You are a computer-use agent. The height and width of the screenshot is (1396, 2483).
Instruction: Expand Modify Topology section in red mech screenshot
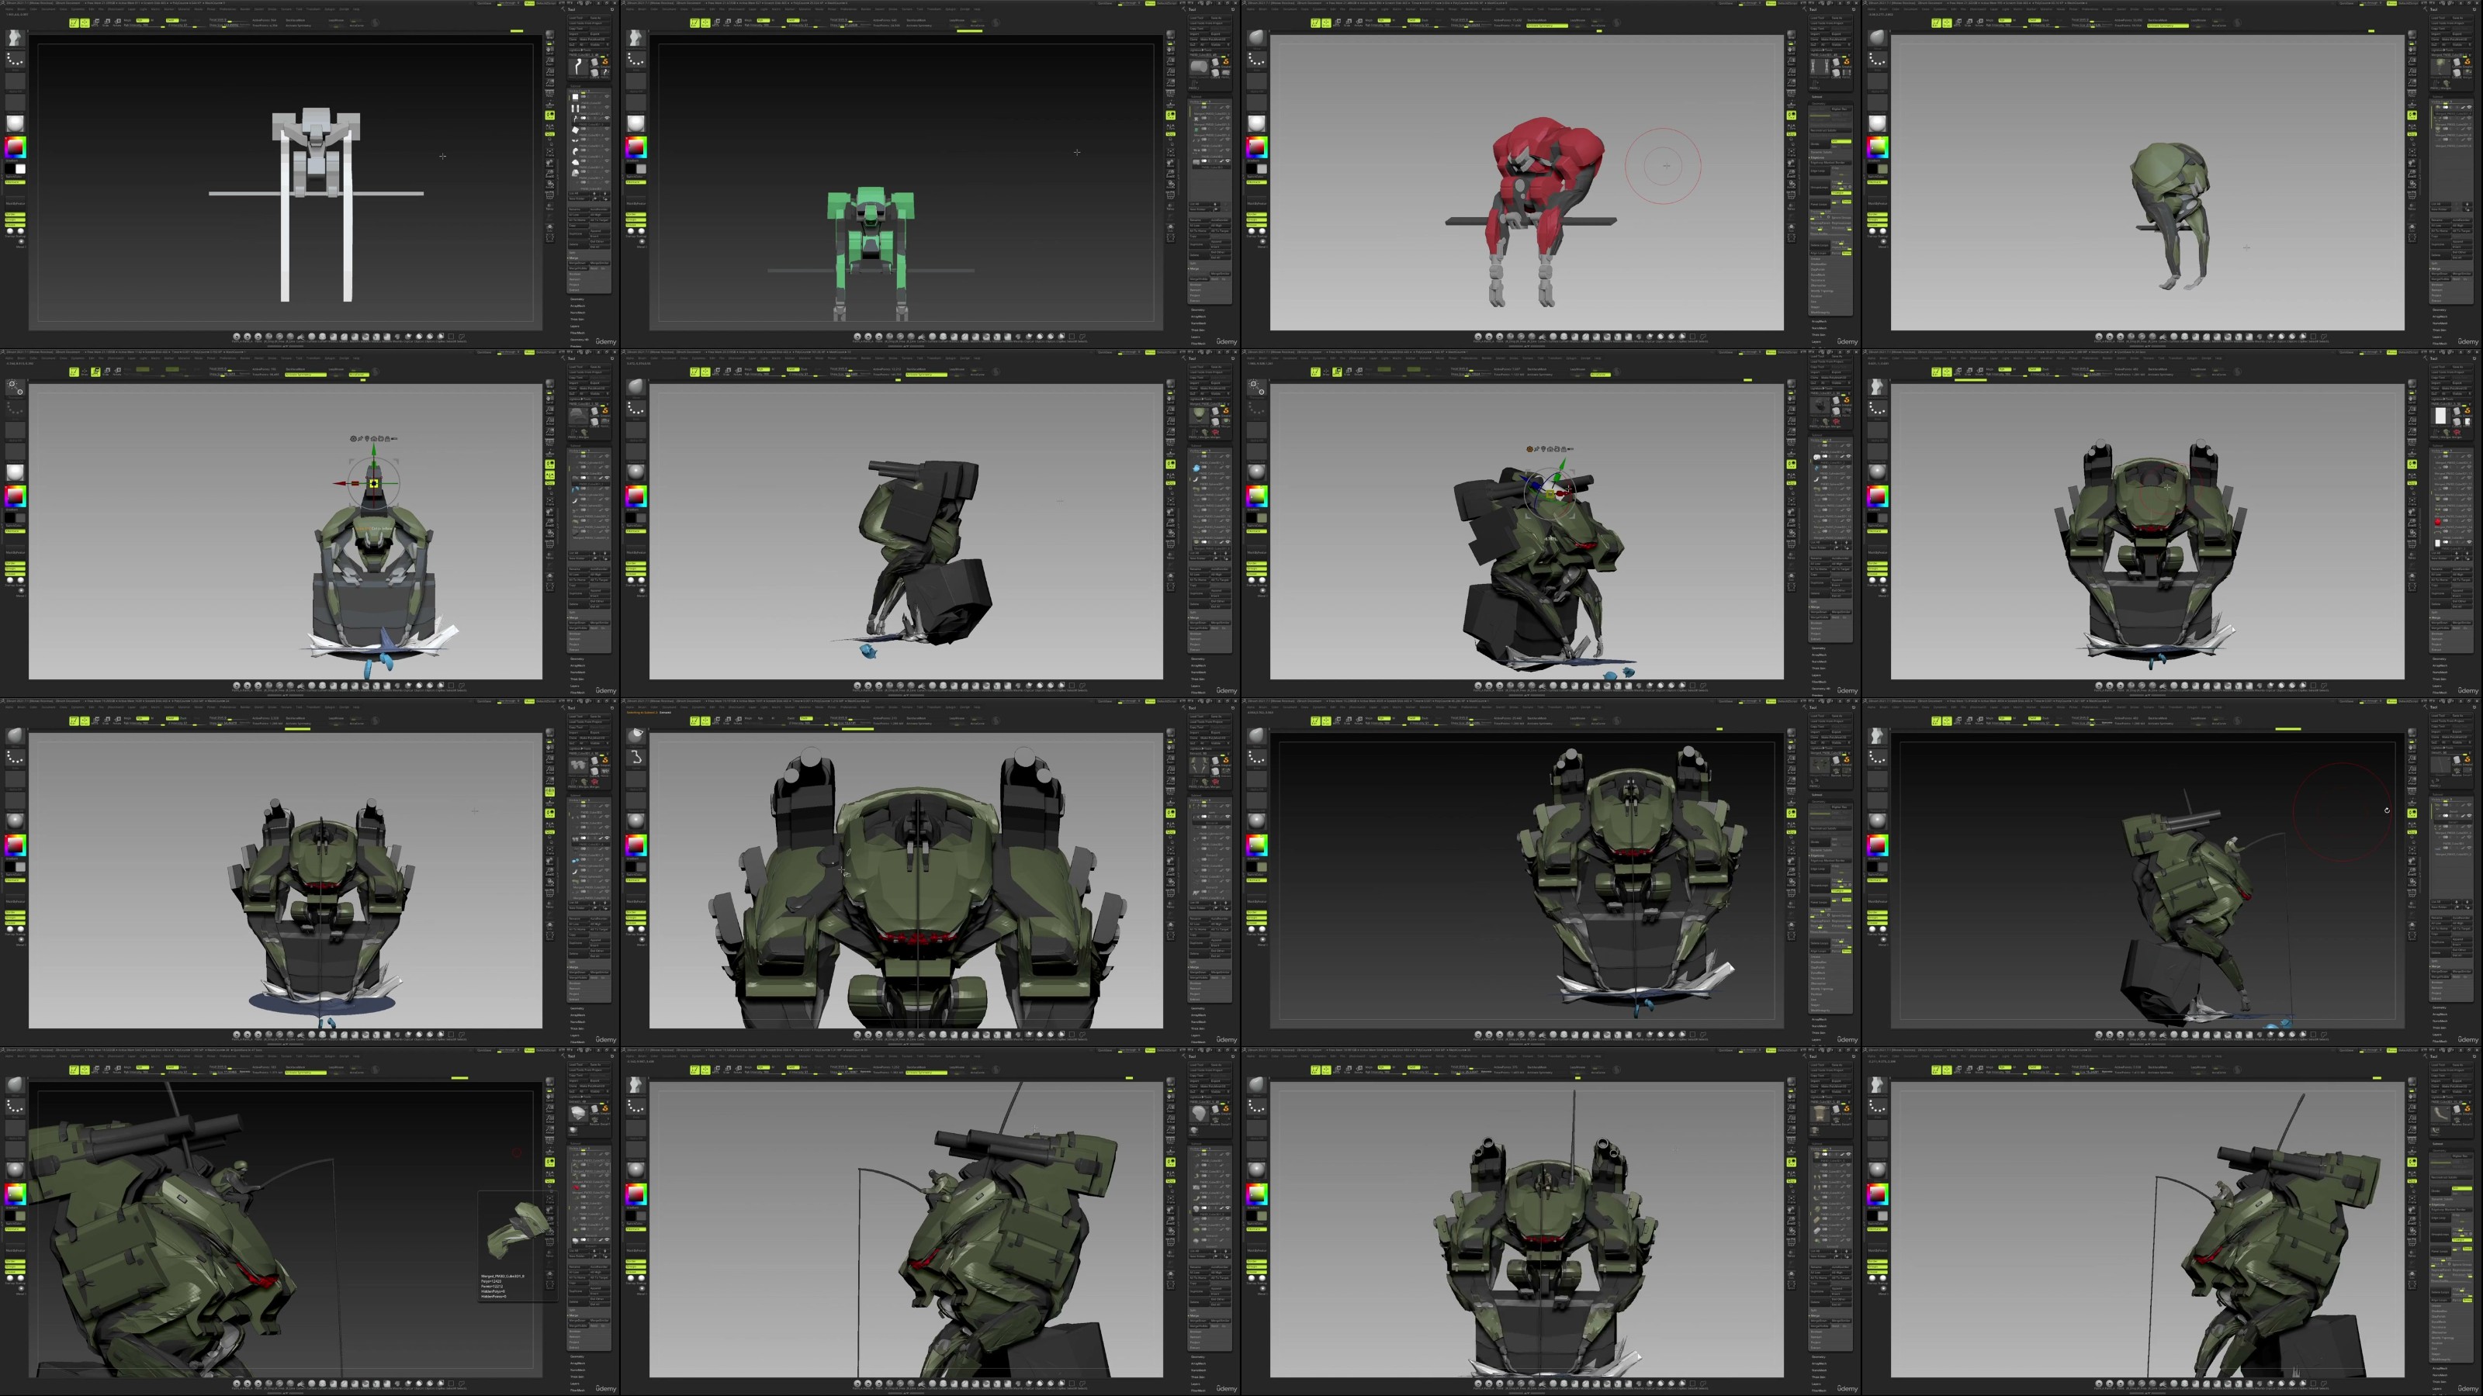(x=1822, y=290)
